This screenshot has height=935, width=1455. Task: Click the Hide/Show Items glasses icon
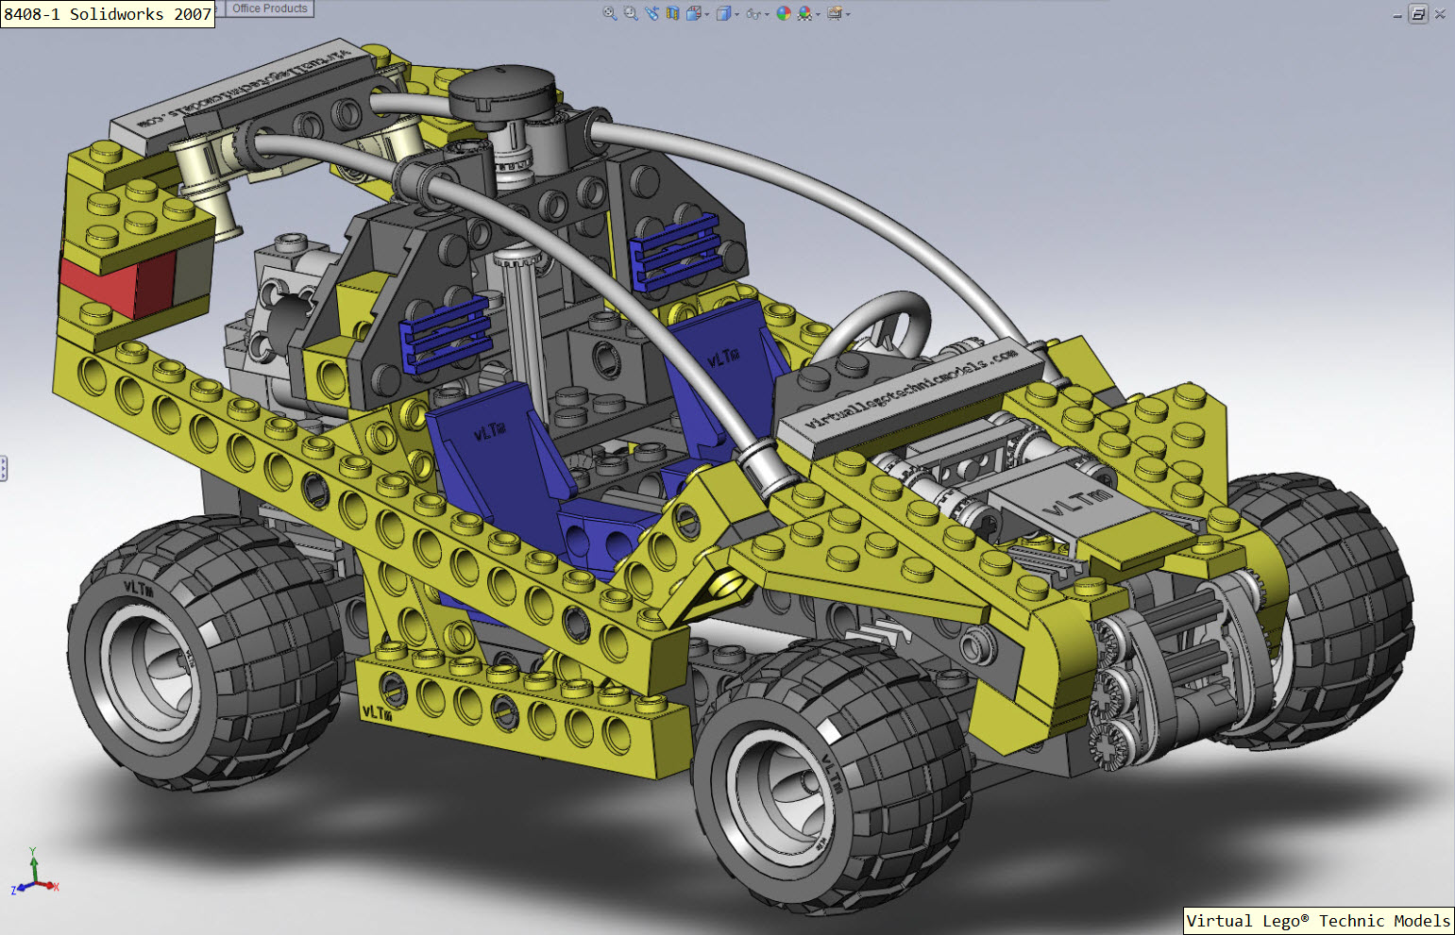(x=753, y=13)
